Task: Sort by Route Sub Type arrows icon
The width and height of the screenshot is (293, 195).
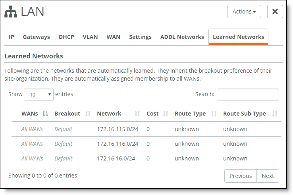Action: [x=275, y=114]
